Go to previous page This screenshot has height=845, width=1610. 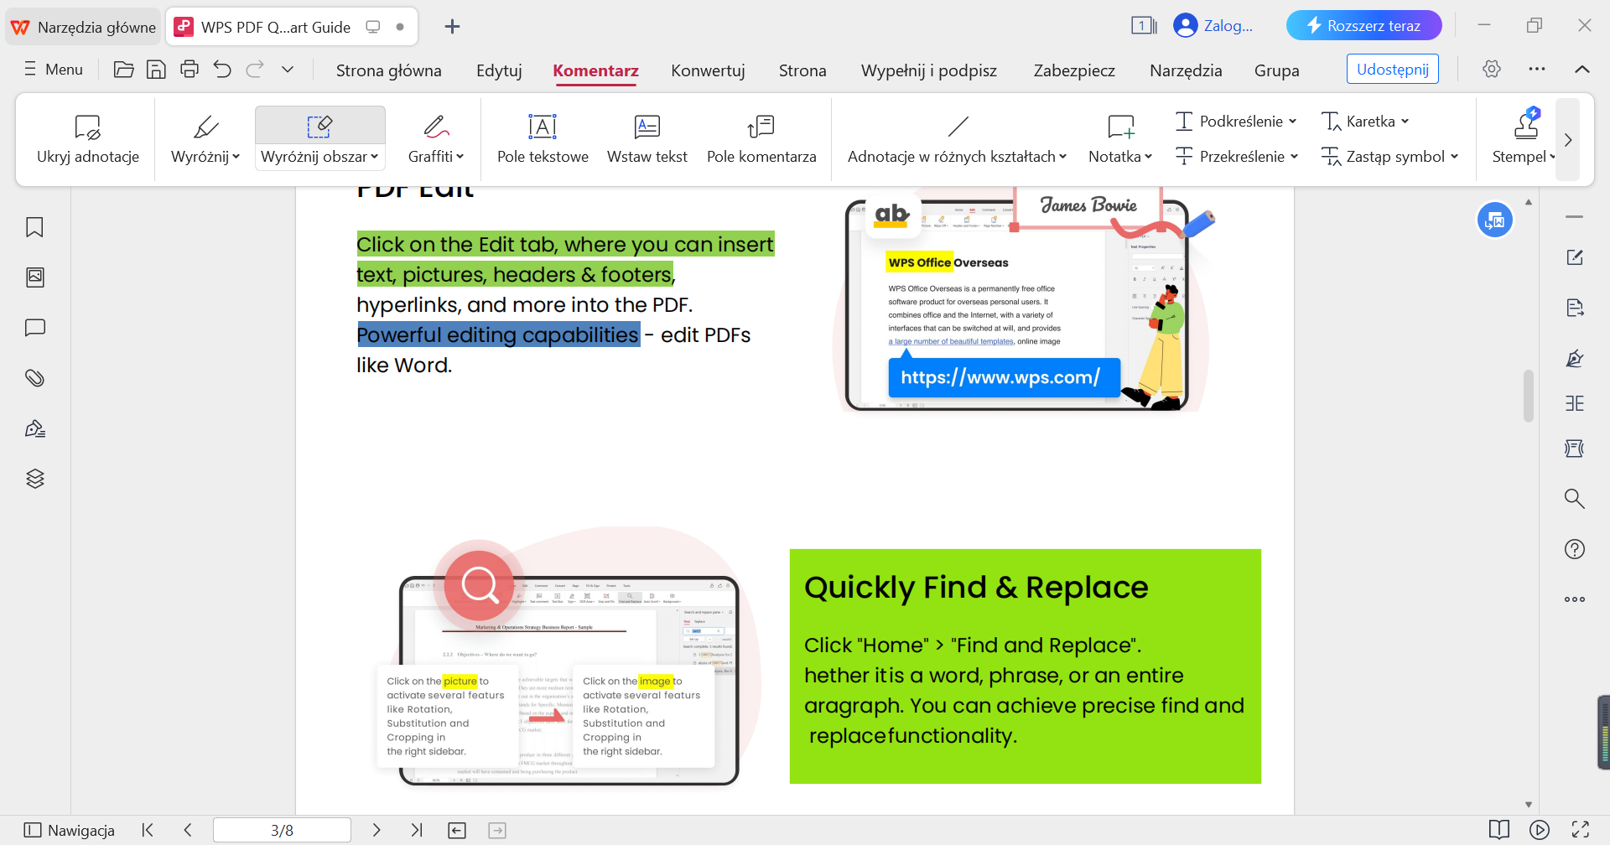click(x=188, y=830)
